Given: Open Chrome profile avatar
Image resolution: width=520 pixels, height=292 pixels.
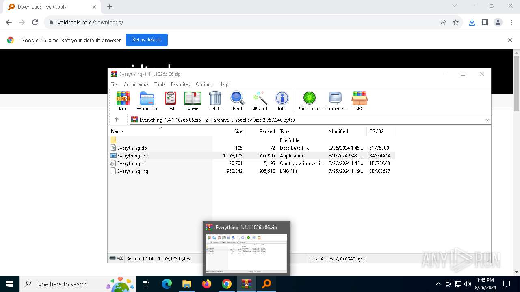Looking at the screenshot, I should 498,22.
